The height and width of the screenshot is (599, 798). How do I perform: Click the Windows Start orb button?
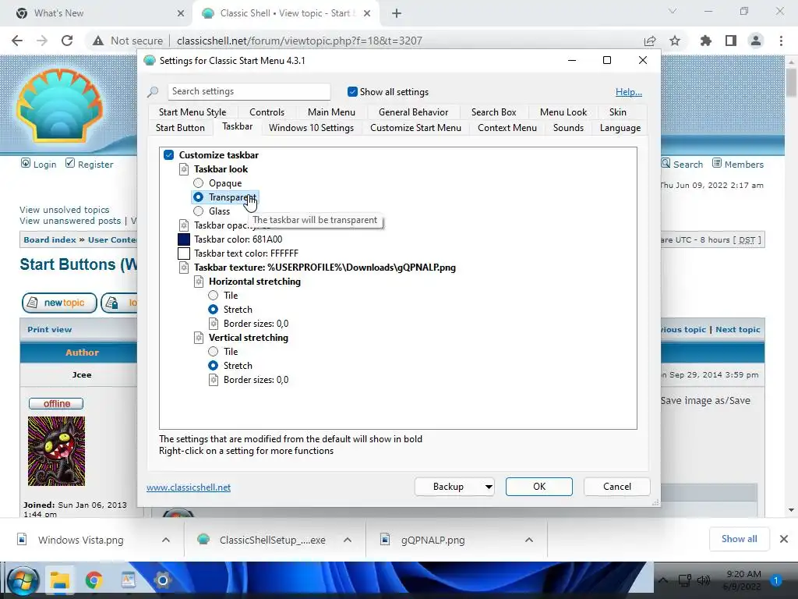23,580
